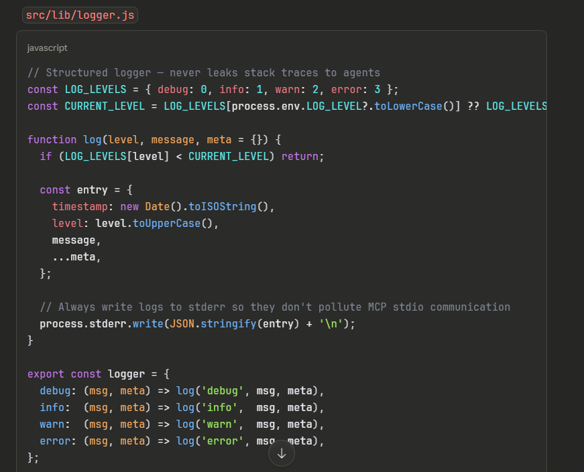This screenshot has height=472, width=584.
Task: Click the stderr comment about MCP stdio
Action: coord(275,307)
